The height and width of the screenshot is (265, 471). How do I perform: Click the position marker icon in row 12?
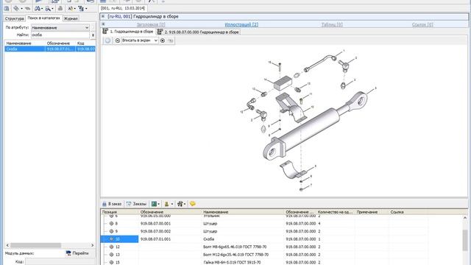[x=111, y=247]
